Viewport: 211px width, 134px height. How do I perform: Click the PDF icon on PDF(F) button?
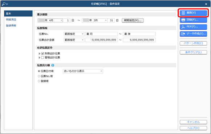click(183, 27)
